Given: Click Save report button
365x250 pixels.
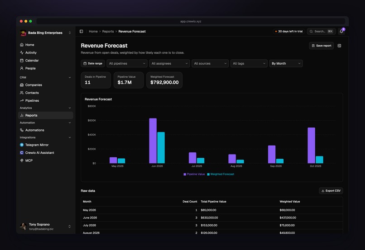Looking at the screenshot, I should 321,46.
